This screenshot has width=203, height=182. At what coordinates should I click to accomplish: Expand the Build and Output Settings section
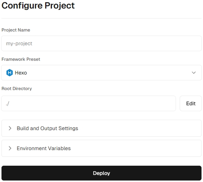pos(101,128)
